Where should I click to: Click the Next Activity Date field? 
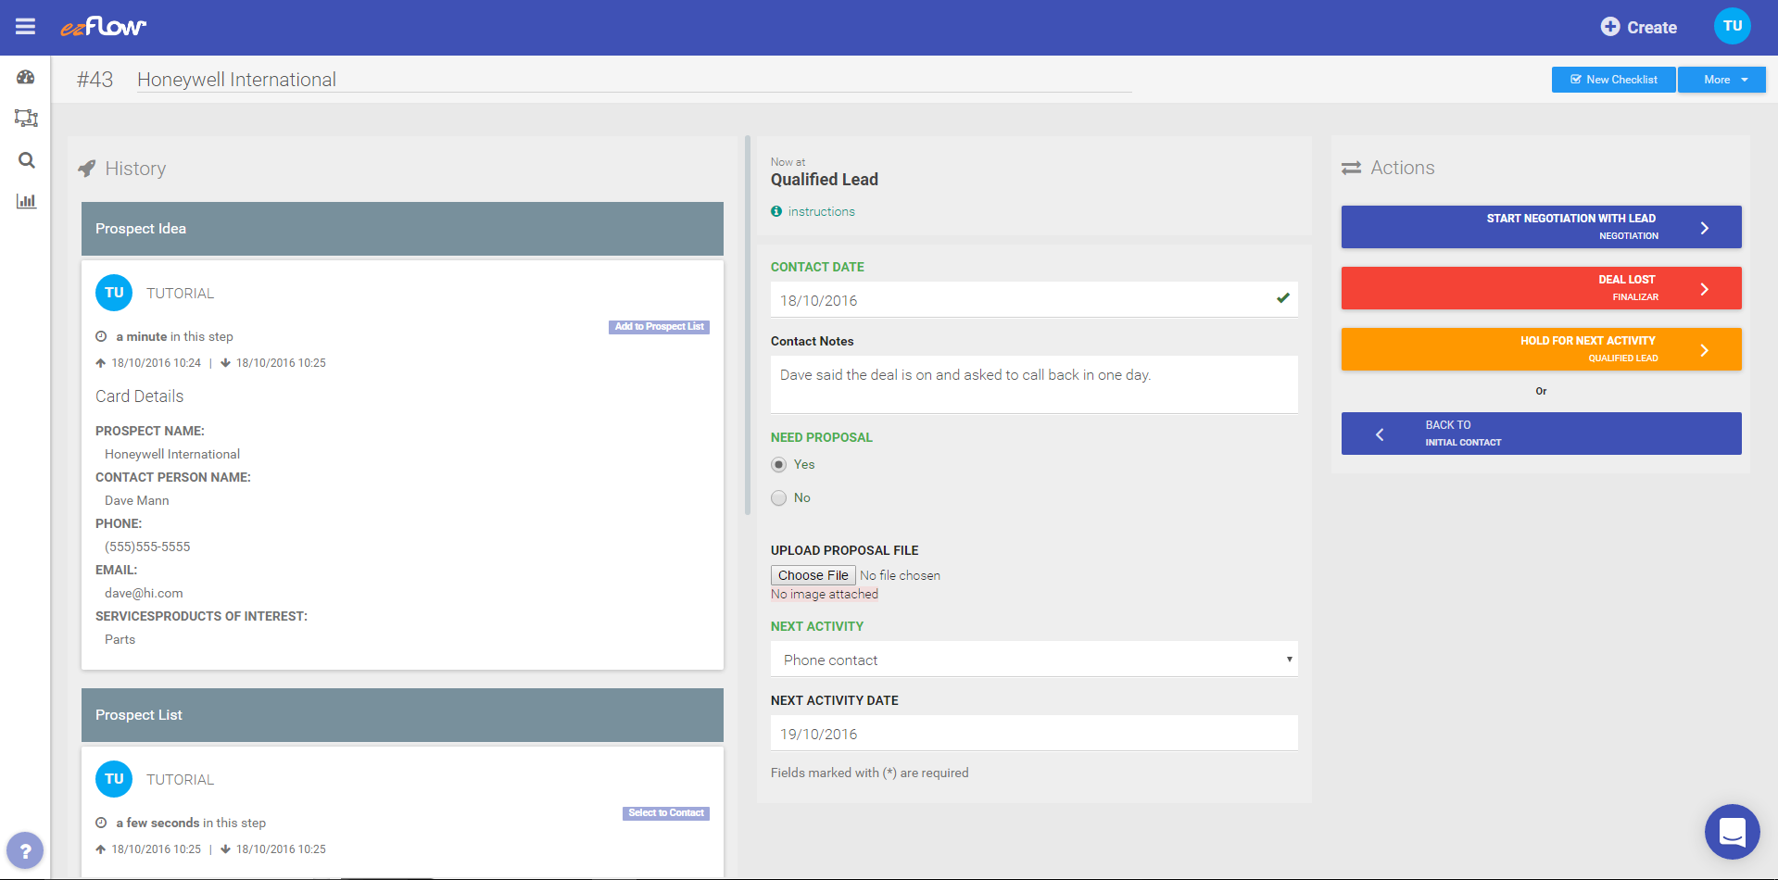tap(1033, 733)
